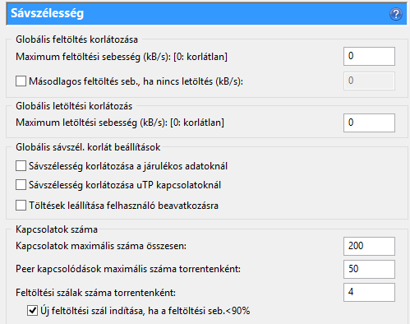Viewport: 410px width, 324px height.
Task: Uncheck Új feltöltési szál indítása option
Action: tap(32, 311)
